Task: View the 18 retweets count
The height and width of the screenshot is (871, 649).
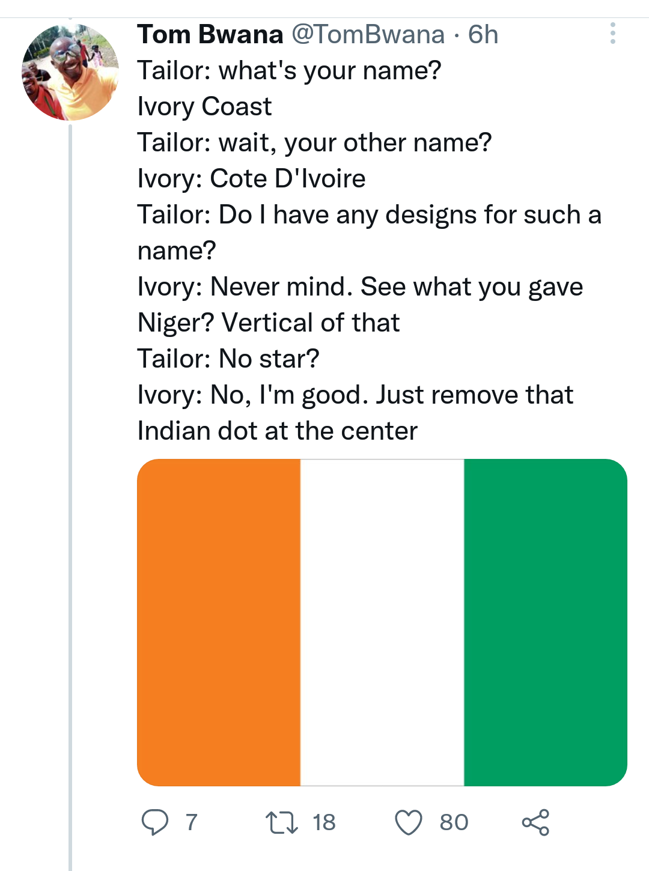Action: pos(324,822)
